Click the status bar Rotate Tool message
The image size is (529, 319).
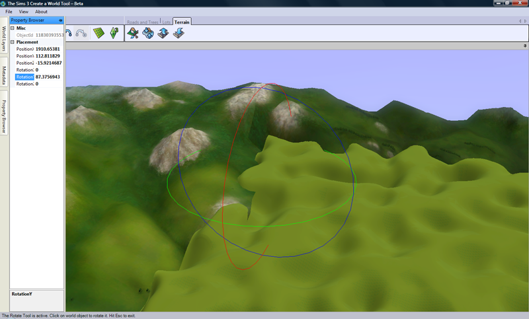pos(69,316)
